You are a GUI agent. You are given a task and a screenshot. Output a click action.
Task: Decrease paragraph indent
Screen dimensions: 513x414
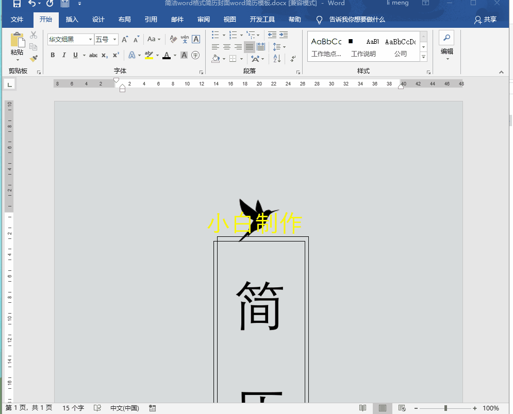click(x=272, y=35)
